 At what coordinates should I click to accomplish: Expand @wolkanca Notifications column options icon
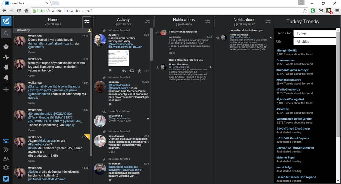[208, 21]
